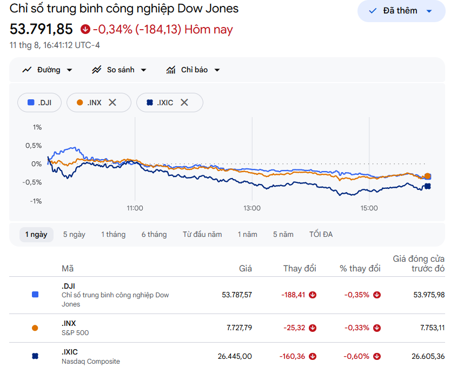
Task: Click the checkmark icon in Đã thêm
Action: pos(373,11)
